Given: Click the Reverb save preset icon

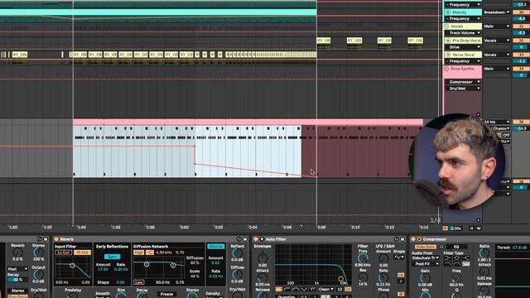Looking at the screenshot, I should tap(245, 239).
